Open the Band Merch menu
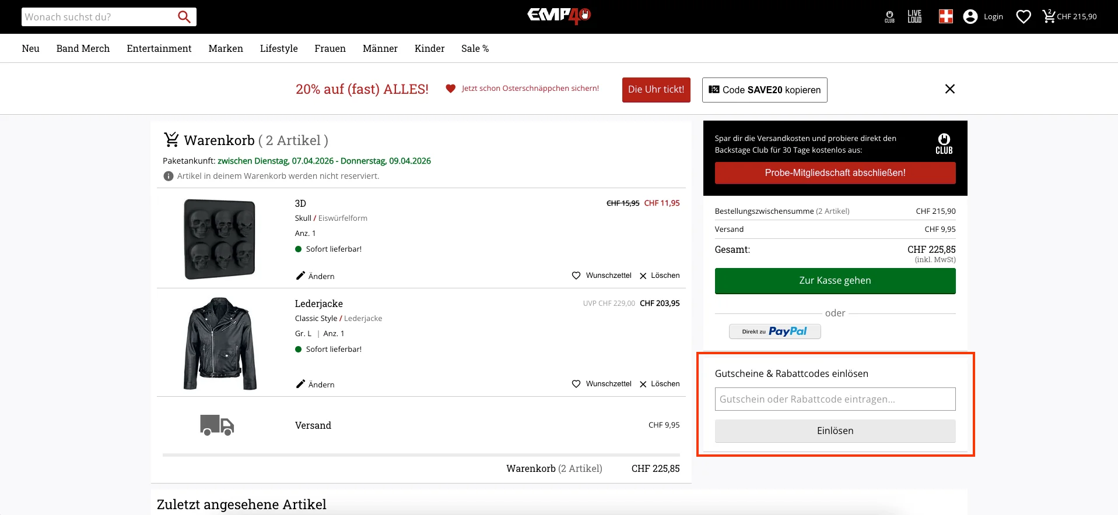This screenshot has height=515, width=1118. pos(83,48)
